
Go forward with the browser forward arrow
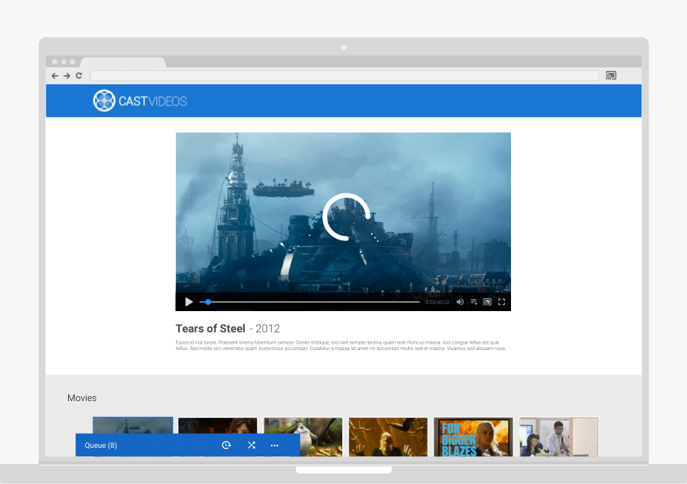click(x=67, y=76)
